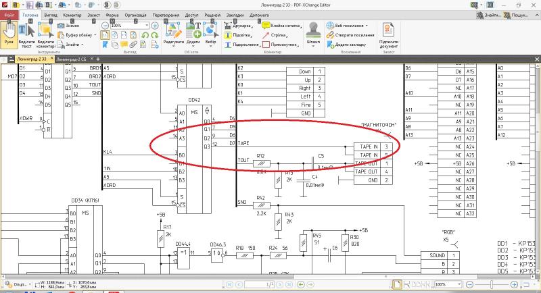The image size is (541, 293).
Task: Select the Рука (Hand) tool
Action: tap(9, 34)
